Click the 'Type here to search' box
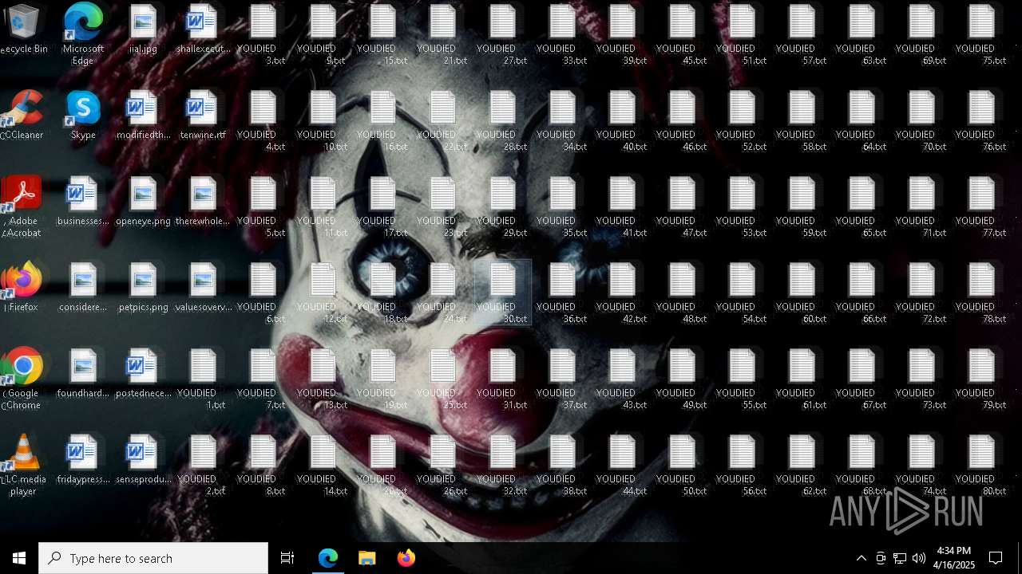The height and width of the screenshot is (574, 1022). (x=153, y=558)
